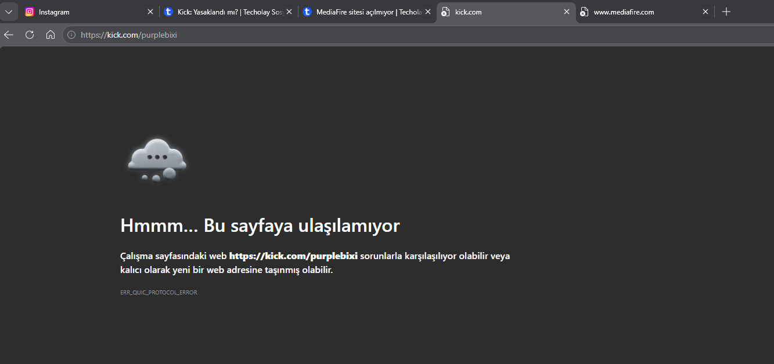Close the www.mediafire.com tab
Image resolution: width=774 pixels, height=364 pixels.
[x=705, y=12]
